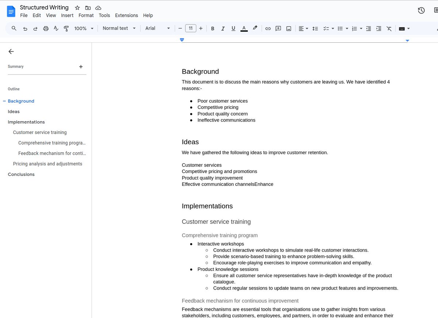Open the View menu
438x318 pixels.
click(51, 15)
